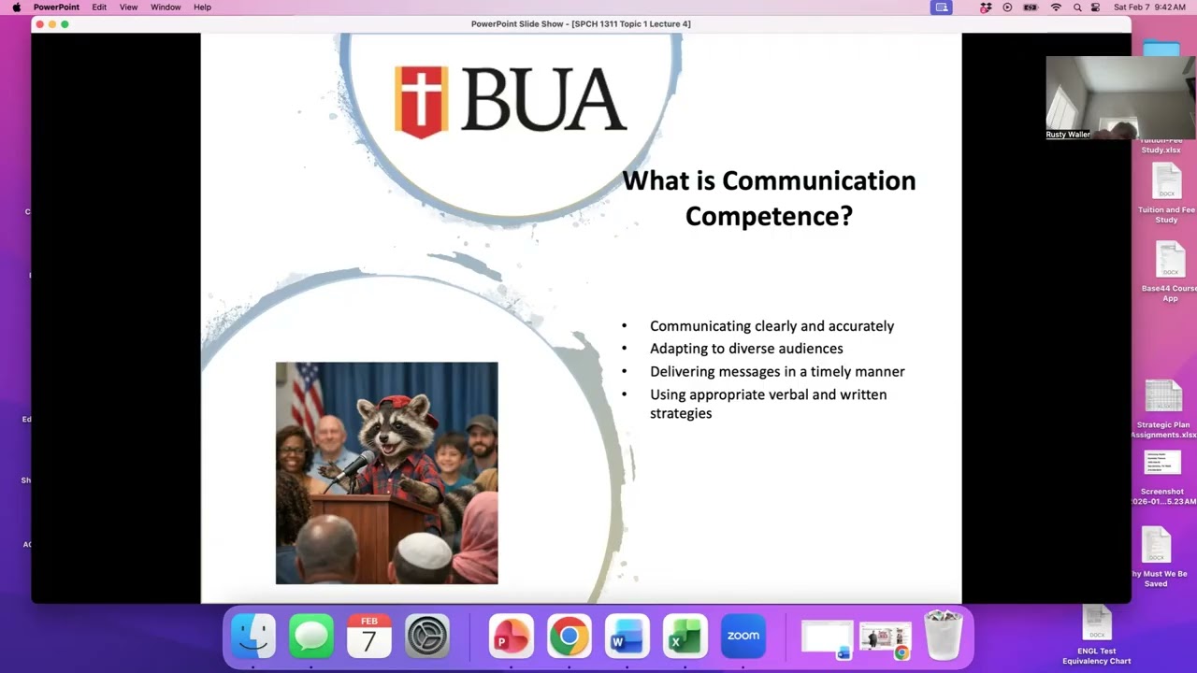Open the Trash in the Dock
The width and height of the screenshot is (1197, 673).
[943, 636]
